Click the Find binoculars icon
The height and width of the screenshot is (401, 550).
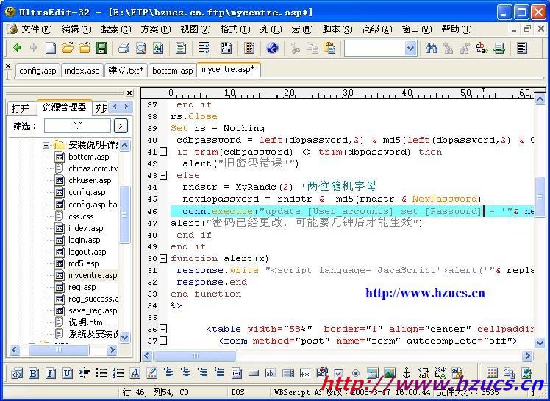pyautogui.click(x=432, y=48)
